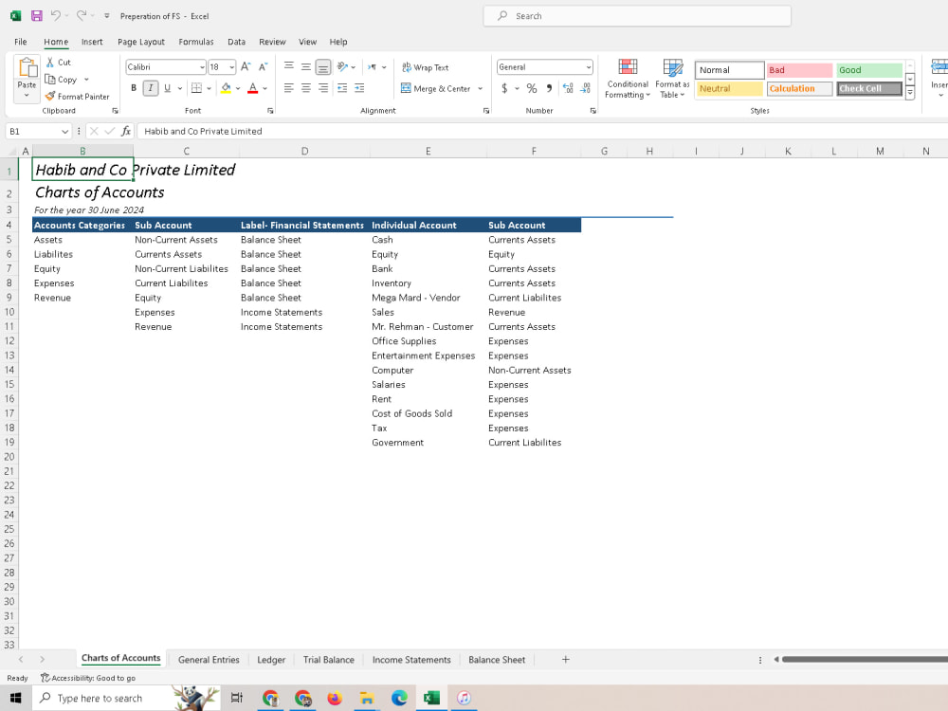Open Firefox from the taskbar
This screenshot has height=711, width=948.
[x=335, y=699]
